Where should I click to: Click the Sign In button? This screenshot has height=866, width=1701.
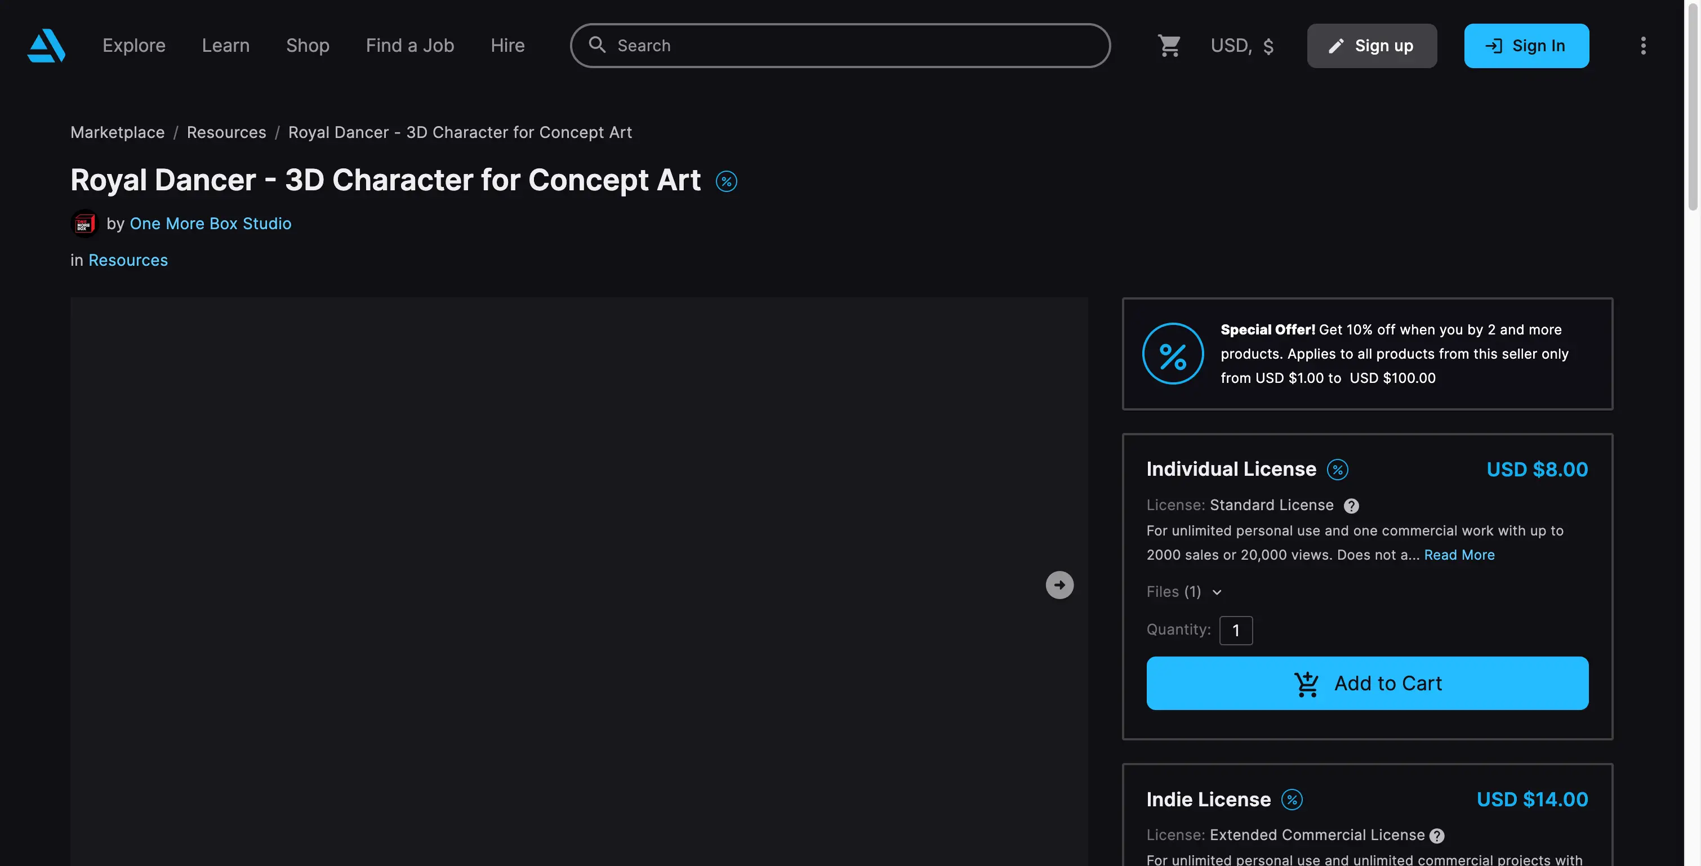pos(1526,46)
